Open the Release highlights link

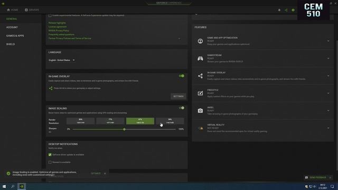(57, 23)
